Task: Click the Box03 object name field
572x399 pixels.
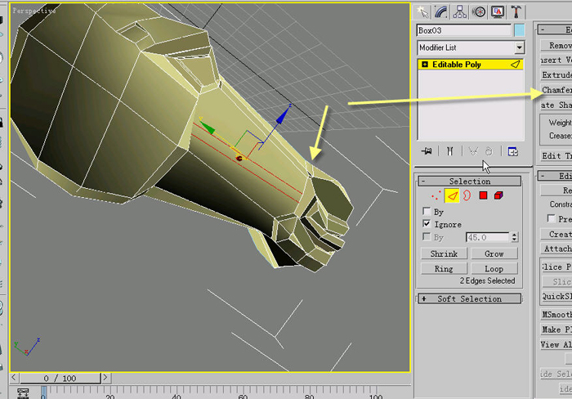Action: (x=463, y=30)
